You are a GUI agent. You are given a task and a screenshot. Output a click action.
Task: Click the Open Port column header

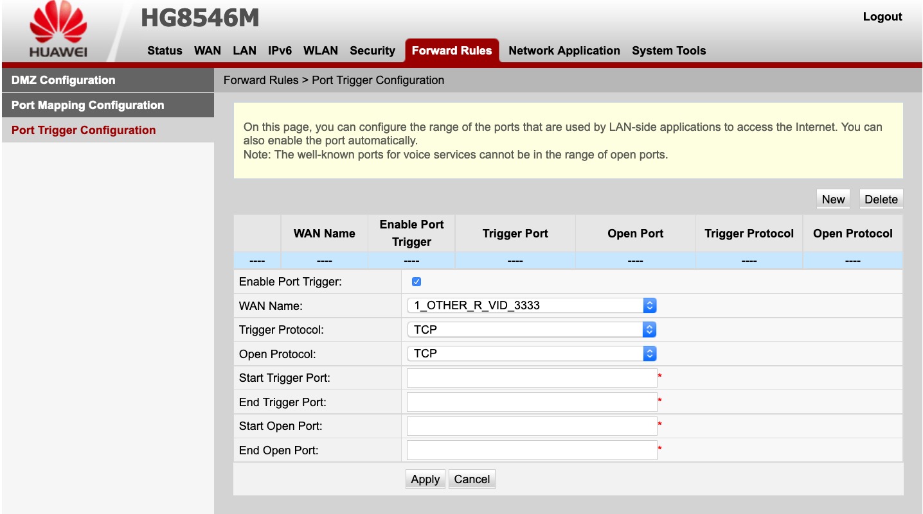pos(636,234)
